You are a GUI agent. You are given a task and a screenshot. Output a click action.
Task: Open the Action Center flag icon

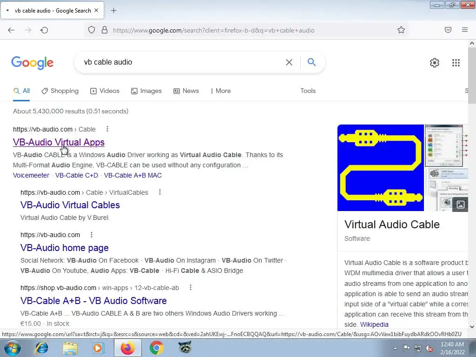click(x=406, y=348)
